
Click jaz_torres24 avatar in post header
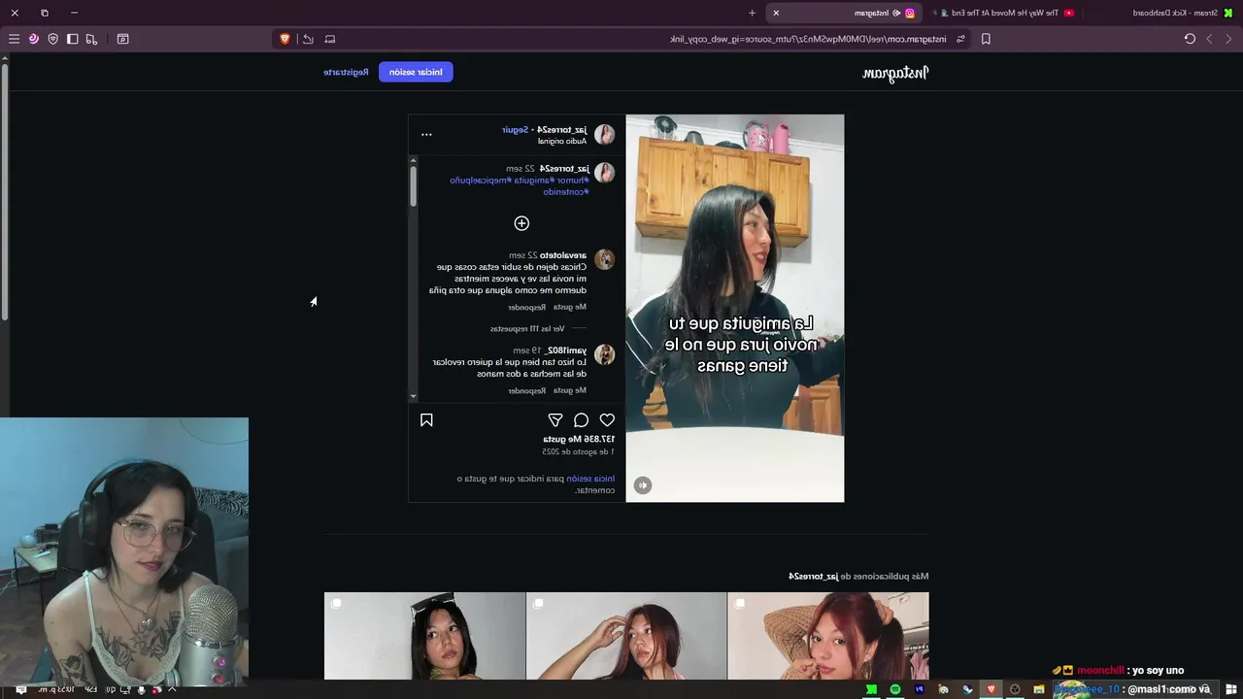click(604, 135)
